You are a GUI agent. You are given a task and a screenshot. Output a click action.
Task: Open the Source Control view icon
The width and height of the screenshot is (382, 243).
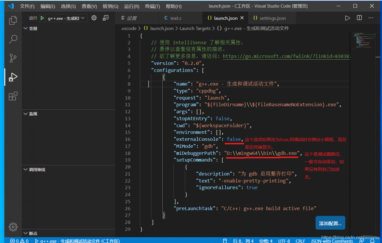click(13, 58)
